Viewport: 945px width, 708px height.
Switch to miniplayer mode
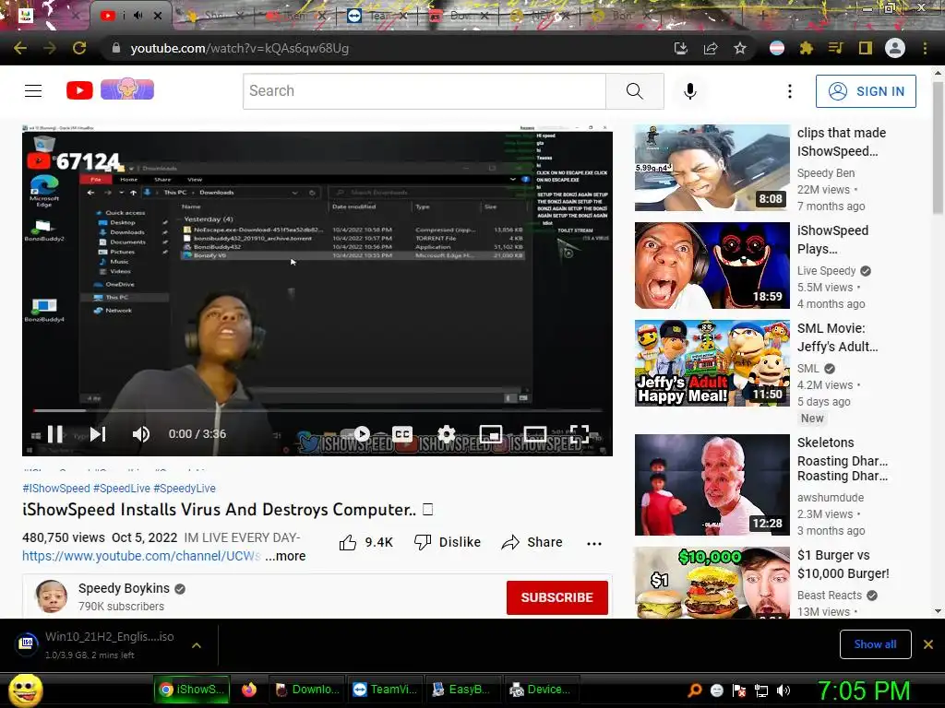coord(491,434)
